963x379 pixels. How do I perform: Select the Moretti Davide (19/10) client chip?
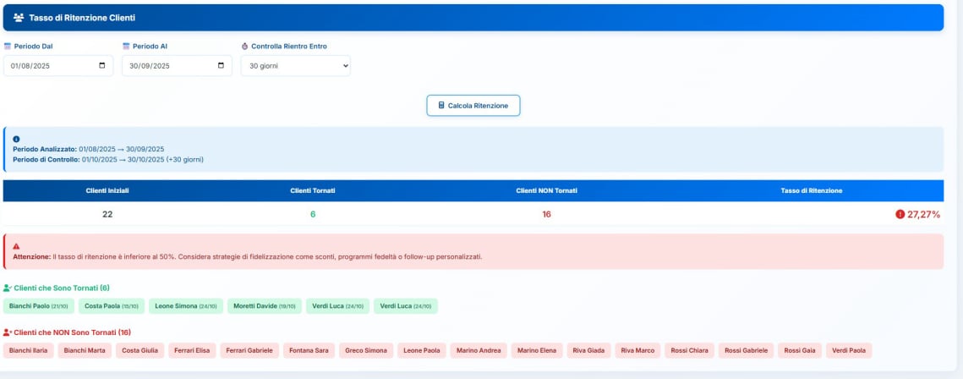[265, 306]
